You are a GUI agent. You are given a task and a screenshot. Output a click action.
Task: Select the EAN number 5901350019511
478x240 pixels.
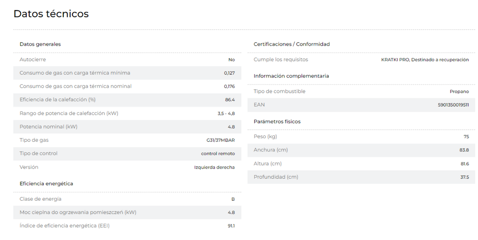[453, 105]
